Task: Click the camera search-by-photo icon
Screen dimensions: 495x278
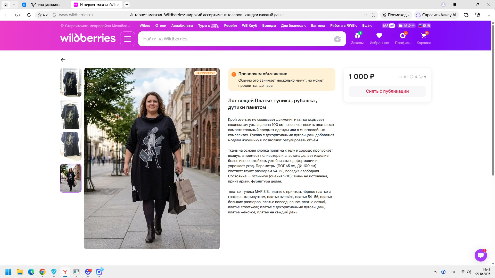Action: tap(337, 39)
